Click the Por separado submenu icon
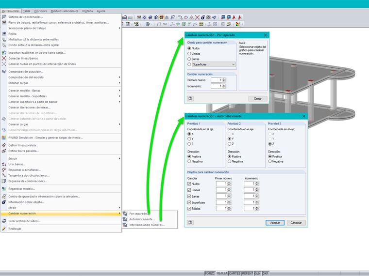This screenshot has height=276, width=369. (125, 214)
